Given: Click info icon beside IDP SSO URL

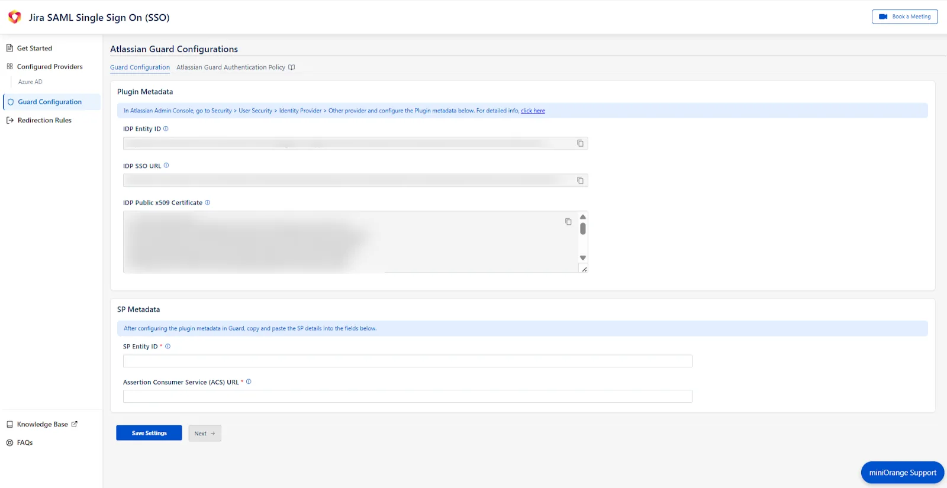Looking at the screenshot, I should tap(166, 166).
